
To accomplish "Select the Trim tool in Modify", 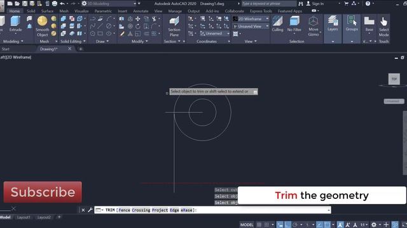I will (x=154, y=18).
